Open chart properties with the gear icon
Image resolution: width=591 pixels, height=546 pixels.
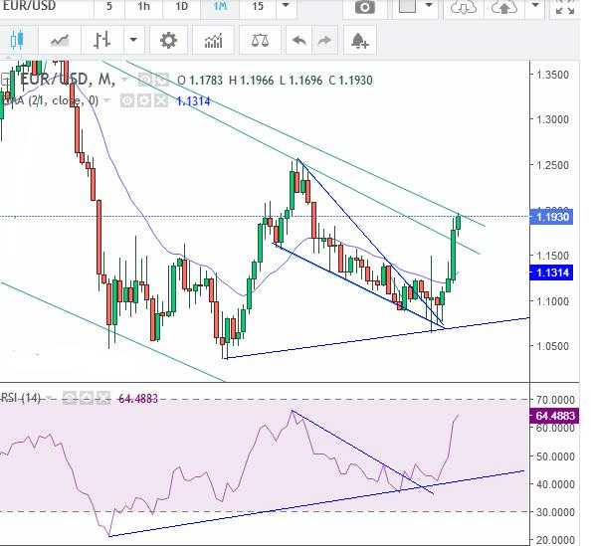coord(168,40)
